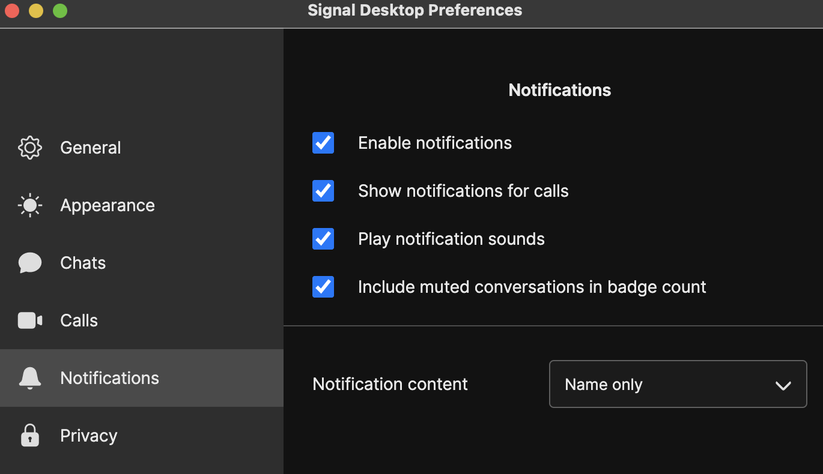Minimize the Preferences window with the yellow button
Viewport: 823px width, 474px height.
pos(35,10)
